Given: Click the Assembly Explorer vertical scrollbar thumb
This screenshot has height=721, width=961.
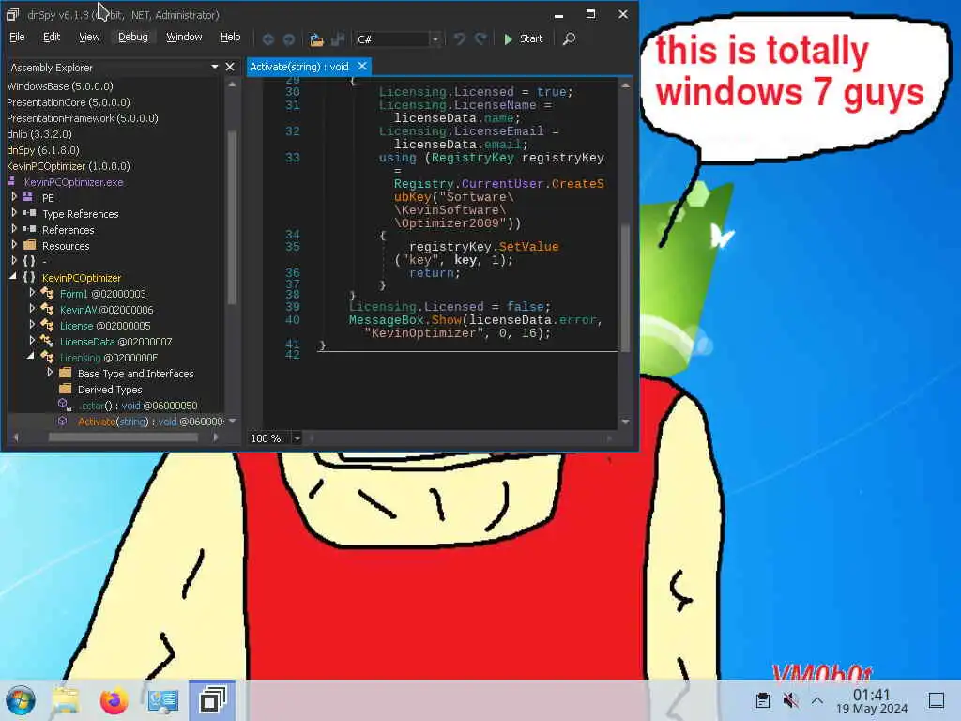Looking at the screenshot, I should pos(232,217).
